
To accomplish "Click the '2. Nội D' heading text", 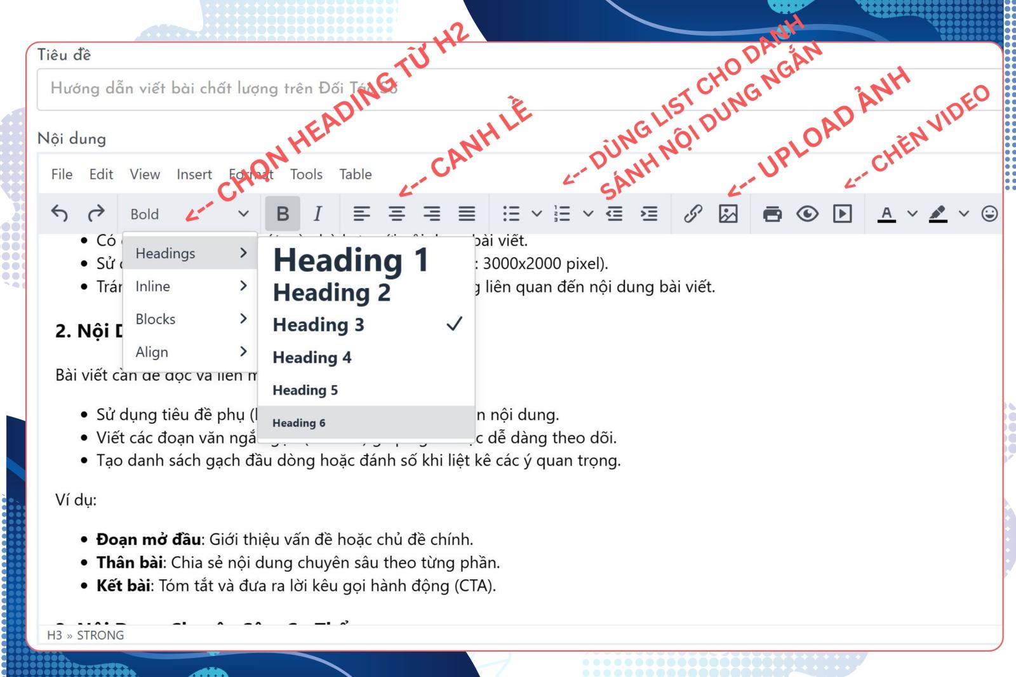I will point(88,331).
